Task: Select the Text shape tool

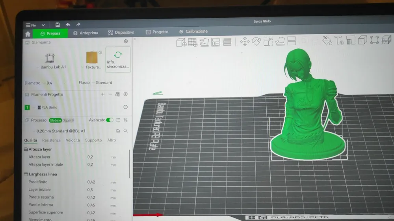Action: [x=339, y=40]
